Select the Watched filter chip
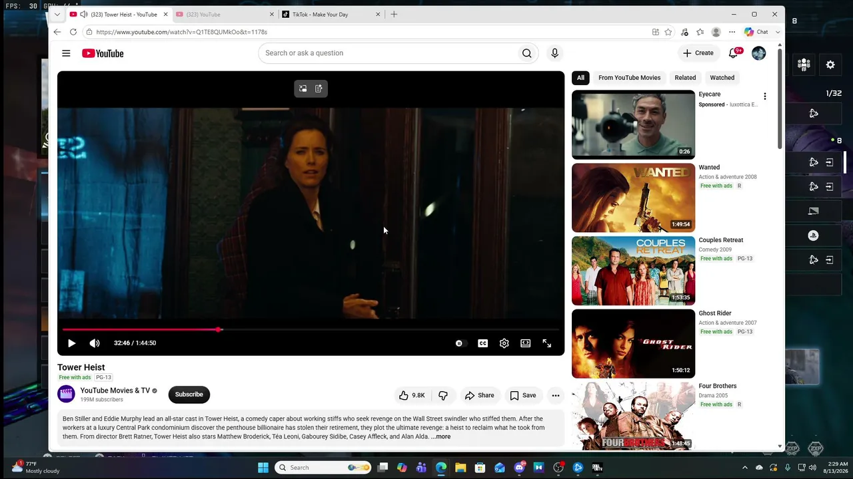Viewport: 853px width, 479px height. tap(722, 78)
